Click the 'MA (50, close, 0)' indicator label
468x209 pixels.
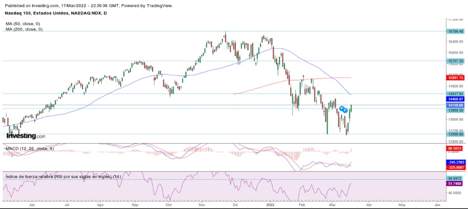[x=22, y=23]
